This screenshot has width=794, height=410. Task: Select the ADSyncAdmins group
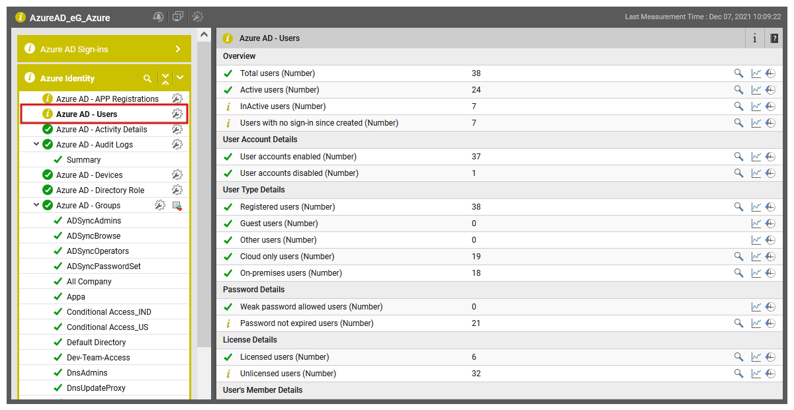94,220
